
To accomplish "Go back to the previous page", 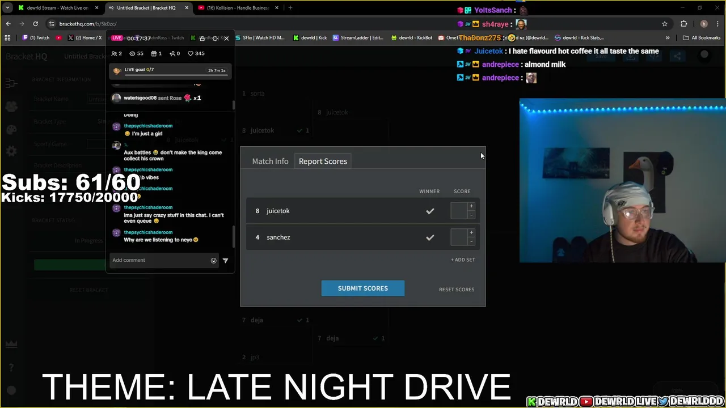I will pos(8,24).
